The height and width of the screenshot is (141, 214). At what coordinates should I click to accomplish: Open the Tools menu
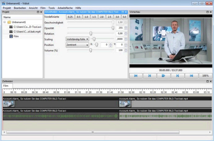[51, 8]
